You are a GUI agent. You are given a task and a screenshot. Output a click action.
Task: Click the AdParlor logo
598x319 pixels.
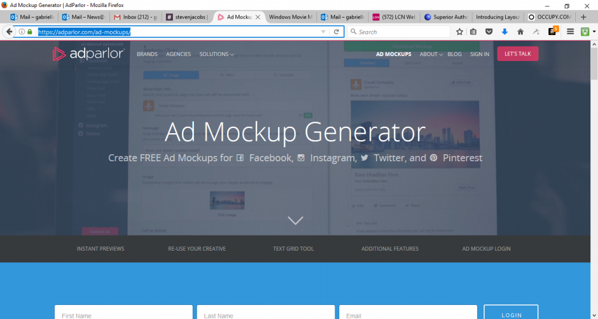[88, 54]
